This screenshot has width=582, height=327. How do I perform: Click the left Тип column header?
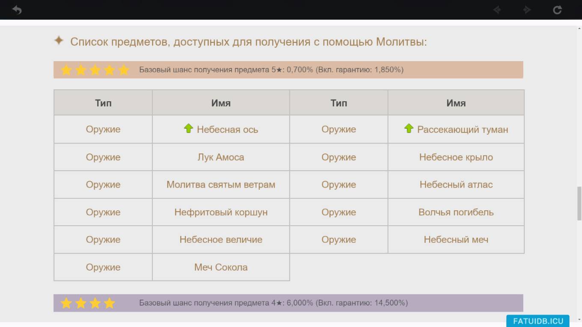pyautogui.click(x=103, y=103)
